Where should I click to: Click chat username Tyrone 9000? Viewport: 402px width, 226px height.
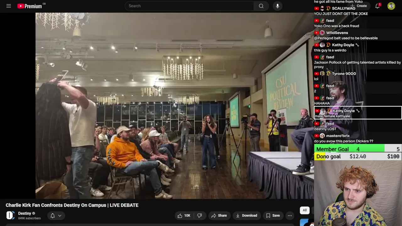[x=344, y=74]
